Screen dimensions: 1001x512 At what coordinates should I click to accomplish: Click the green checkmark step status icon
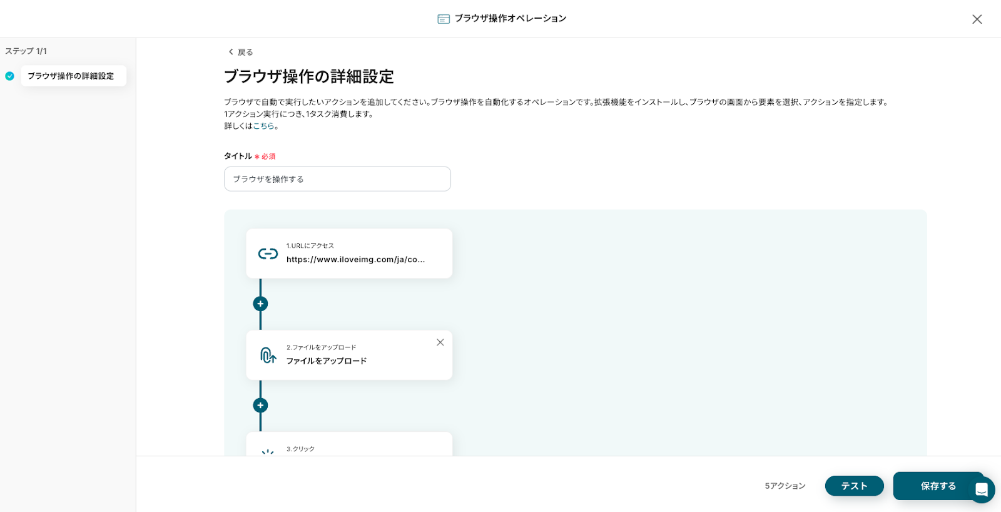pos(9,76)
